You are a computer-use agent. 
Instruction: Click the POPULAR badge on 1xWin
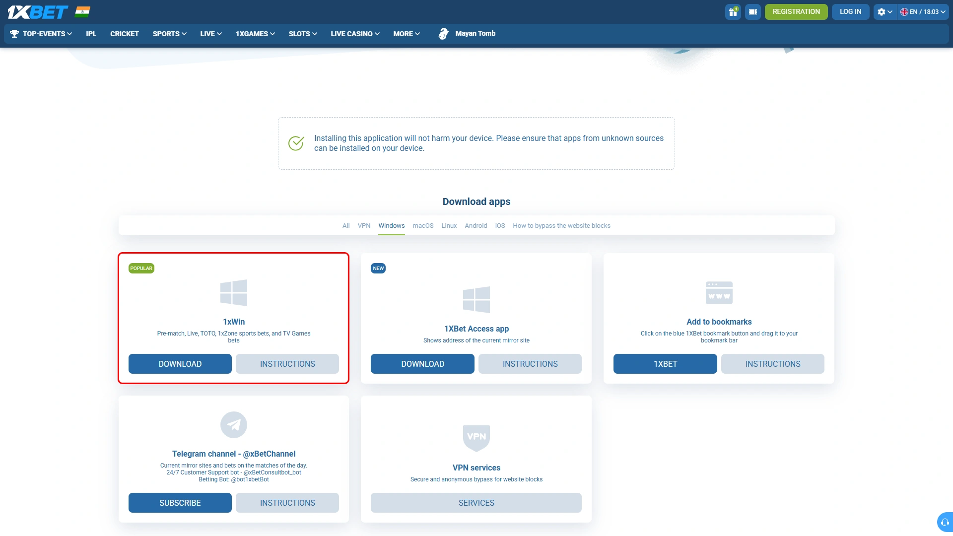[x=141, y=268]
